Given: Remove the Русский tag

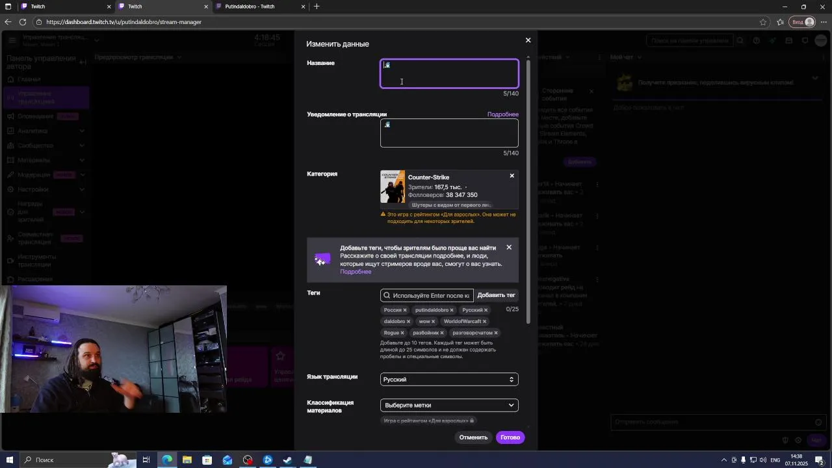Looking at the screenshot, I should (x=486, y=310).
